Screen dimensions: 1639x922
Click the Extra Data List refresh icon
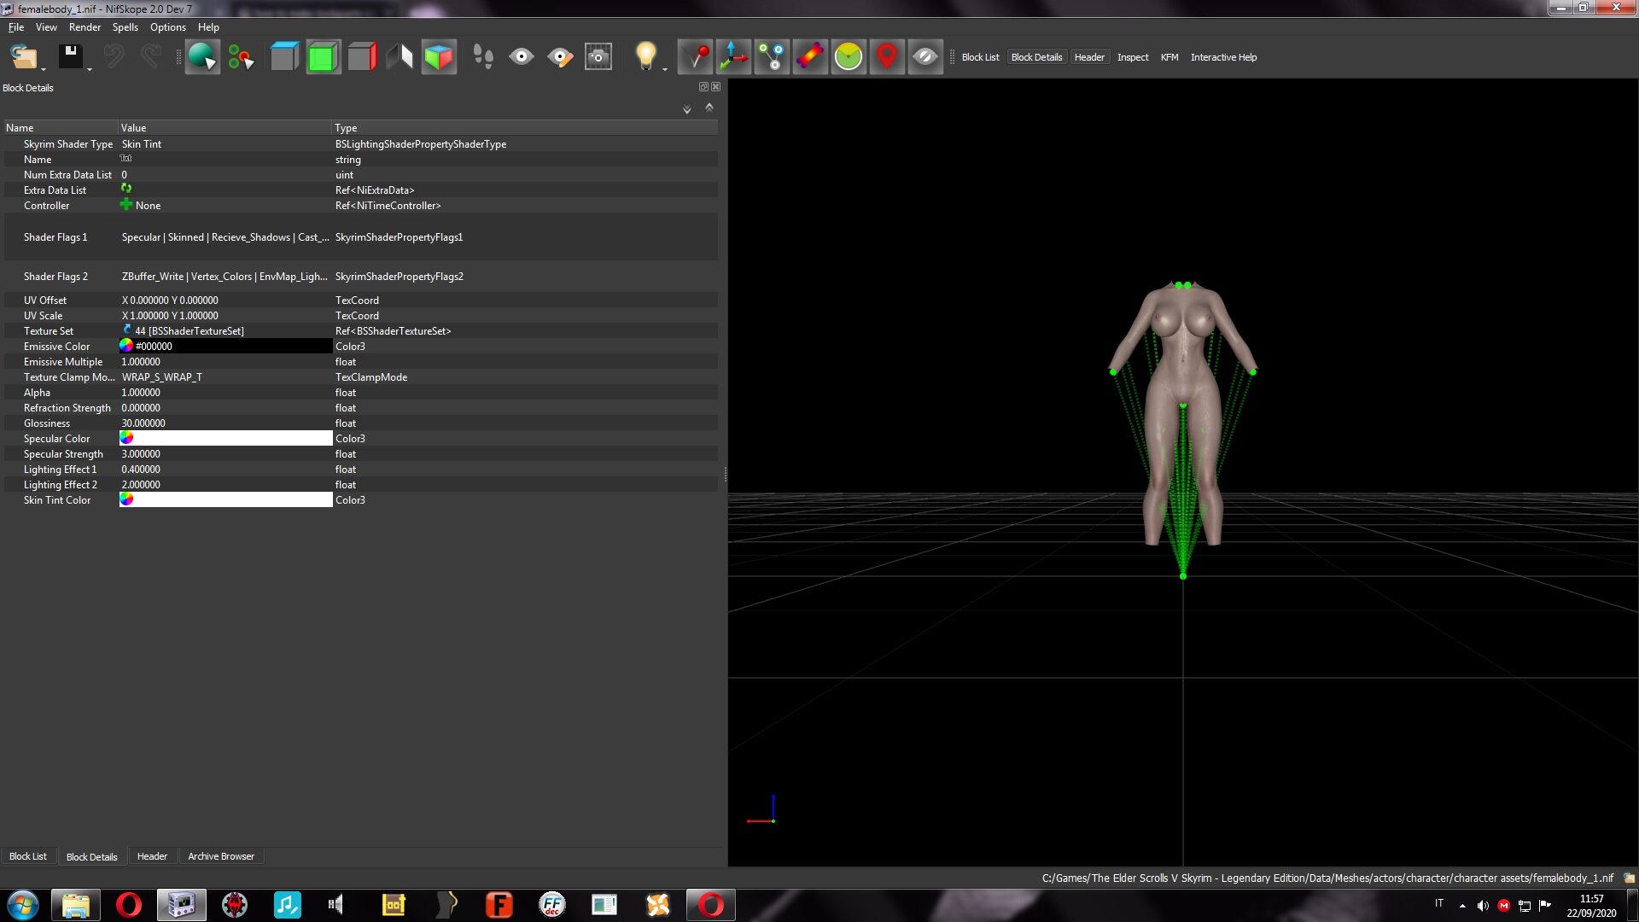point(126,189)
